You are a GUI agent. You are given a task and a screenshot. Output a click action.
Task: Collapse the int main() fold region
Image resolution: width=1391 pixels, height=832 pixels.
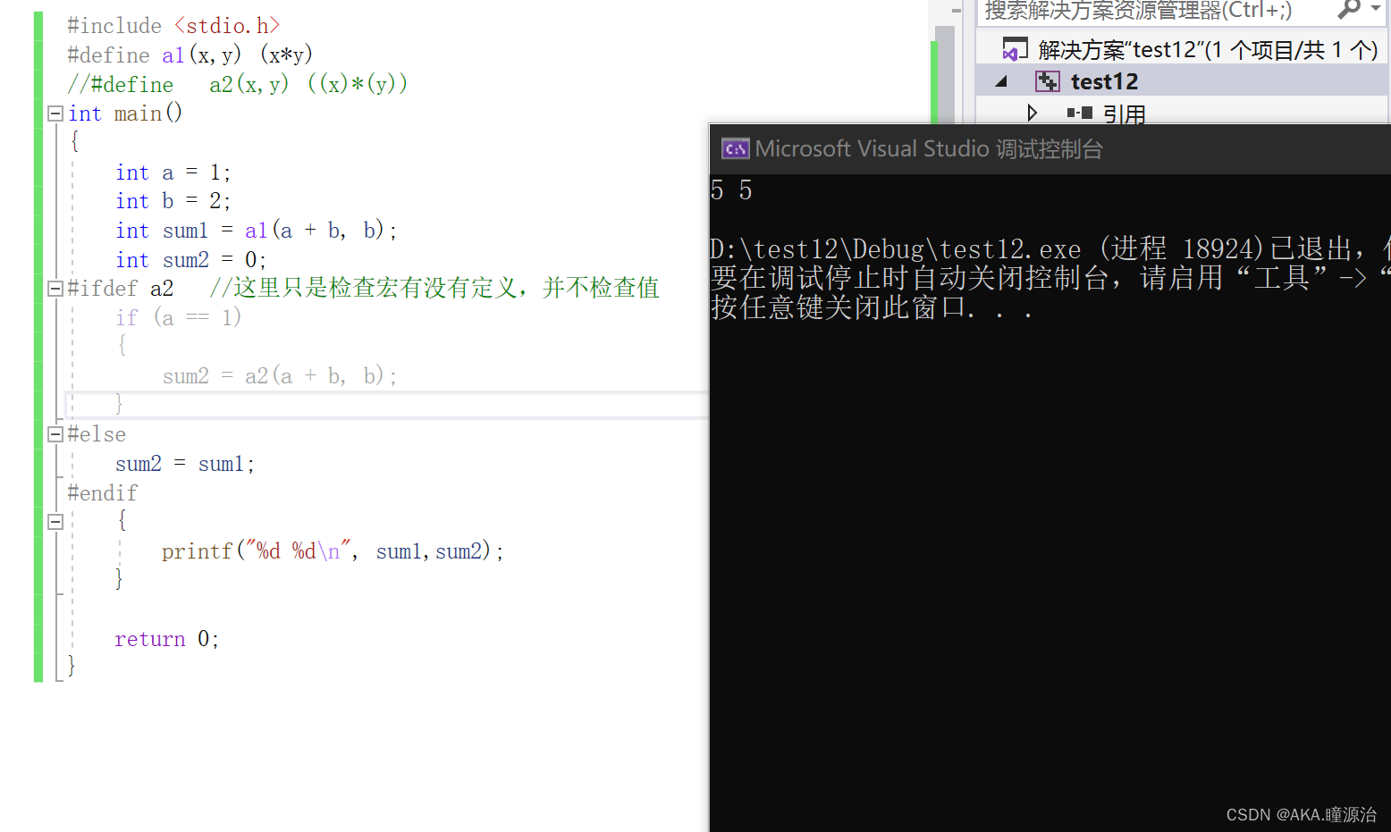coord(55,113)
